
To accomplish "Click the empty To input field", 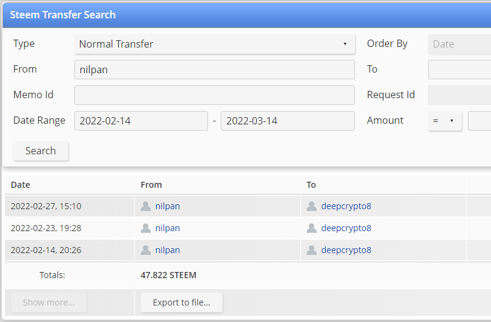I will 459,70.
